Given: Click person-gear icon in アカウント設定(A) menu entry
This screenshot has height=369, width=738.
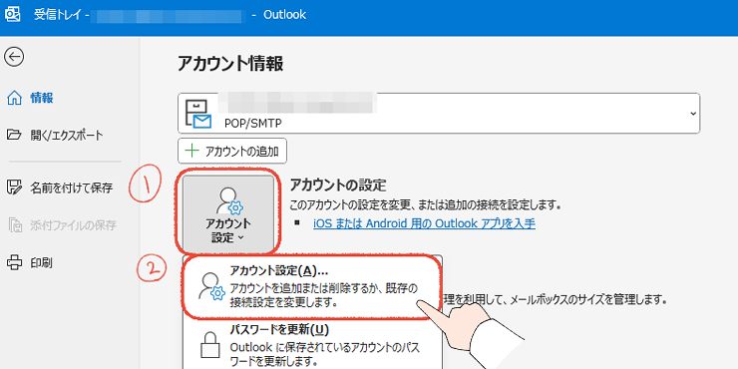Looking at the screenshot, I should click(211, 286).
